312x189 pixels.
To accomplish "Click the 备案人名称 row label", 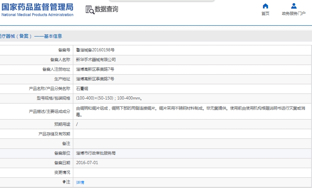I will click(60, 60).
